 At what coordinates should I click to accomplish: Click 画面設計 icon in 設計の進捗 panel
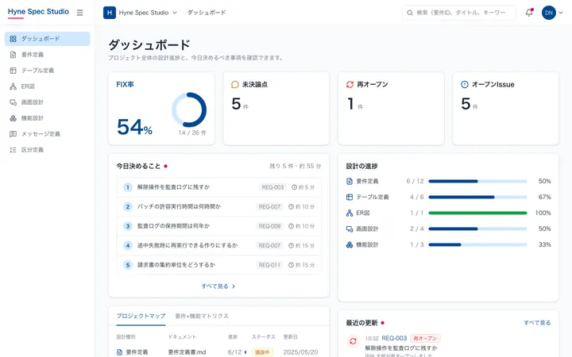[x=350, y=228]
